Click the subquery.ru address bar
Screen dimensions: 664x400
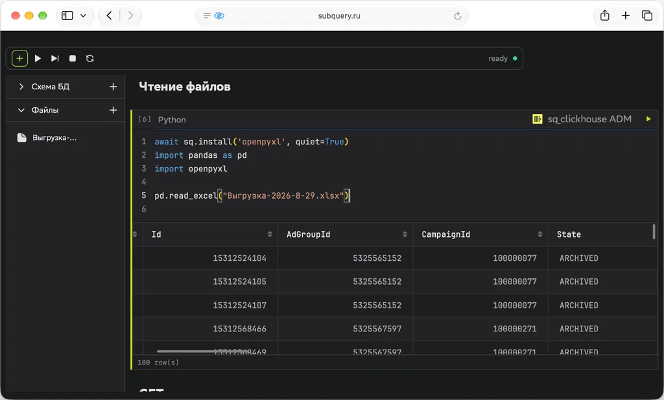(x=339, y=16)
